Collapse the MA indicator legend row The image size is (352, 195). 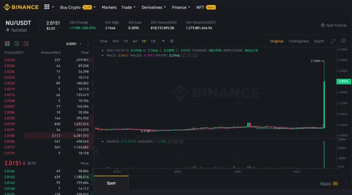pyautogui.click(x=102, y=55)
